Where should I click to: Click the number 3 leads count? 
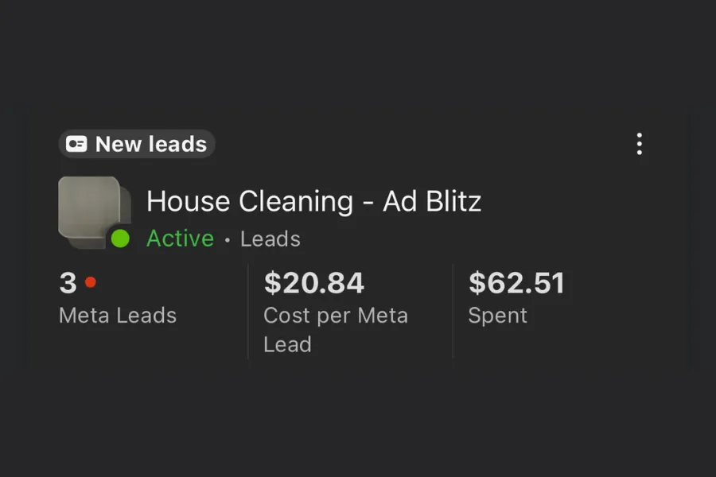pos(68,283)
